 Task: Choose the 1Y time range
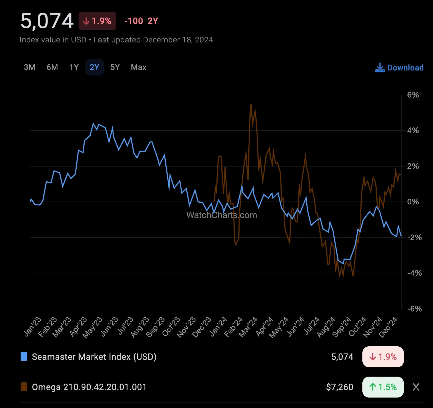point(74,67)
